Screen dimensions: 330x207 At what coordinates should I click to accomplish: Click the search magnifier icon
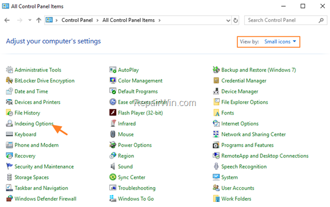click(321, 20)
